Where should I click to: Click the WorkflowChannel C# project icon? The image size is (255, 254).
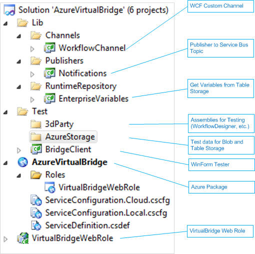coord(49,48)
